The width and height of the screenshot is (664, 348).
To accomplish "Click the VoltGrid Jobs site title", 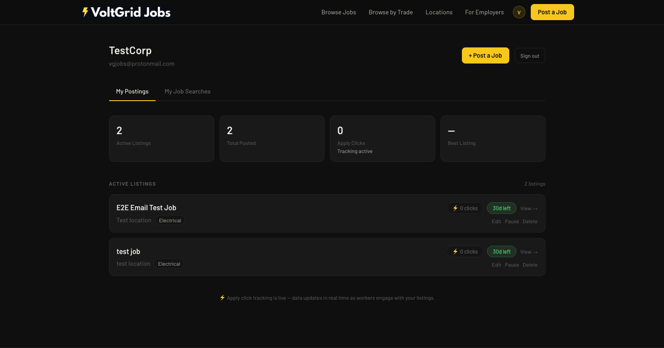I will coord(131,12).
